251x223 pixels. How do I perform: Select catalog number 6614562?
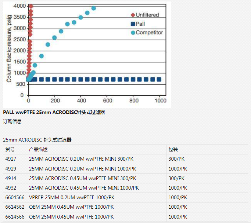[15, 207]
